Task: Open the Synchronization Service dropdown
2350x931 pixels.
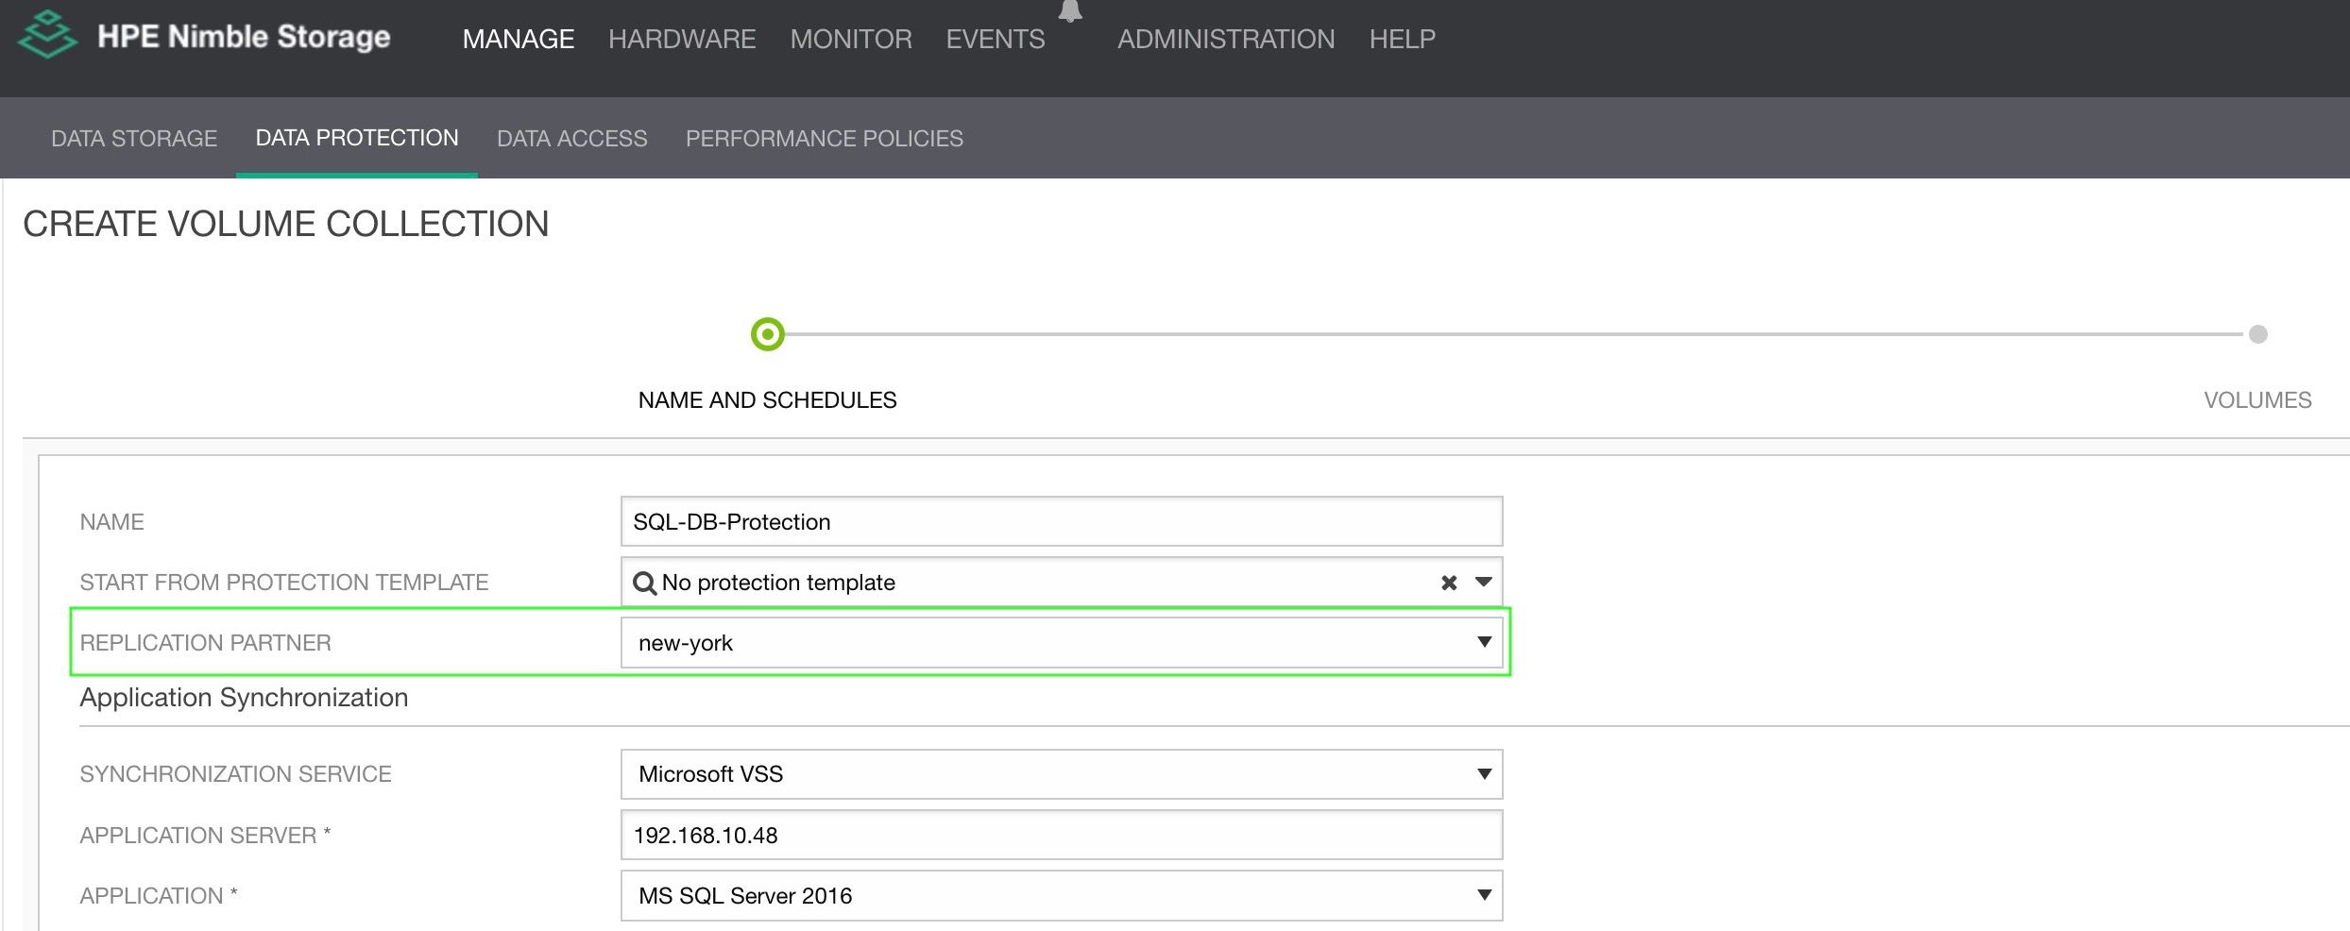Action: pos(1062,774)
